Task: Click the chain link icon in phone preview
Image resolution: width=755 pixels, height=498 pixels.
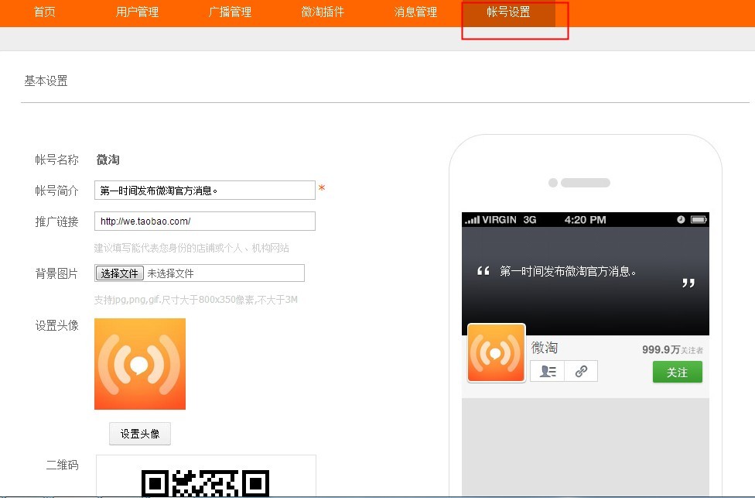Action: (581, 371)
